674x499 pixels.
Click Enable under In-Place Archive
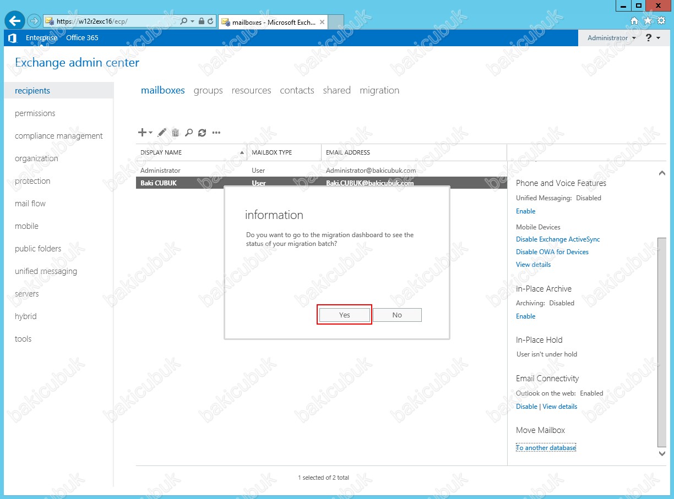click(526, 316)
